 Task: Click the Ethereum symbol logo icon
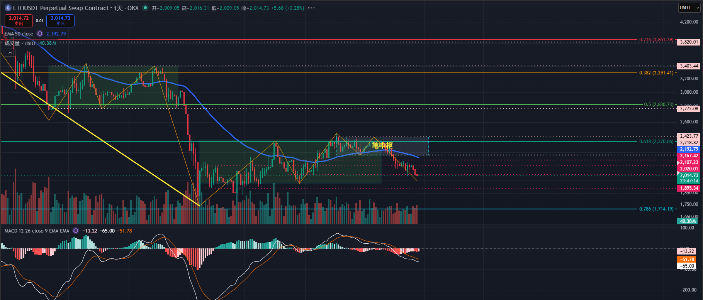point(8,8)
